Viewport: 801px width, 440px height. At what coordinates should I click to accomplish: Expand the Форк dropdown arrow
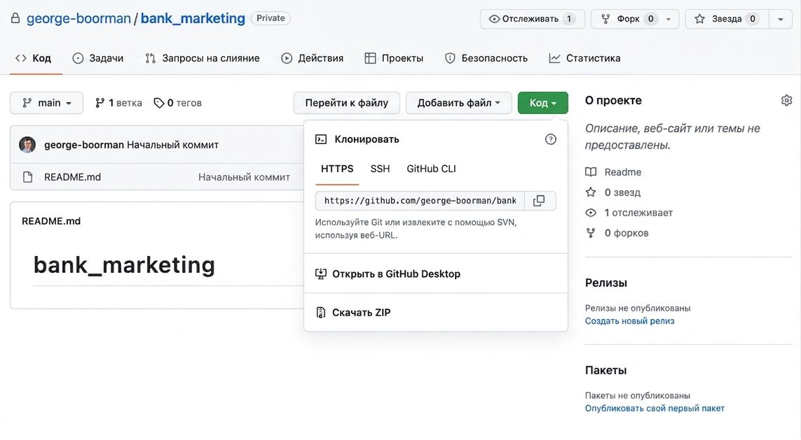coord(669,19)
